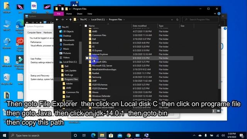This screenshot has height=139, width=247.
Task: Switch to Home ribbon tab
Action: pyautogui.click(x=69, y=14)
